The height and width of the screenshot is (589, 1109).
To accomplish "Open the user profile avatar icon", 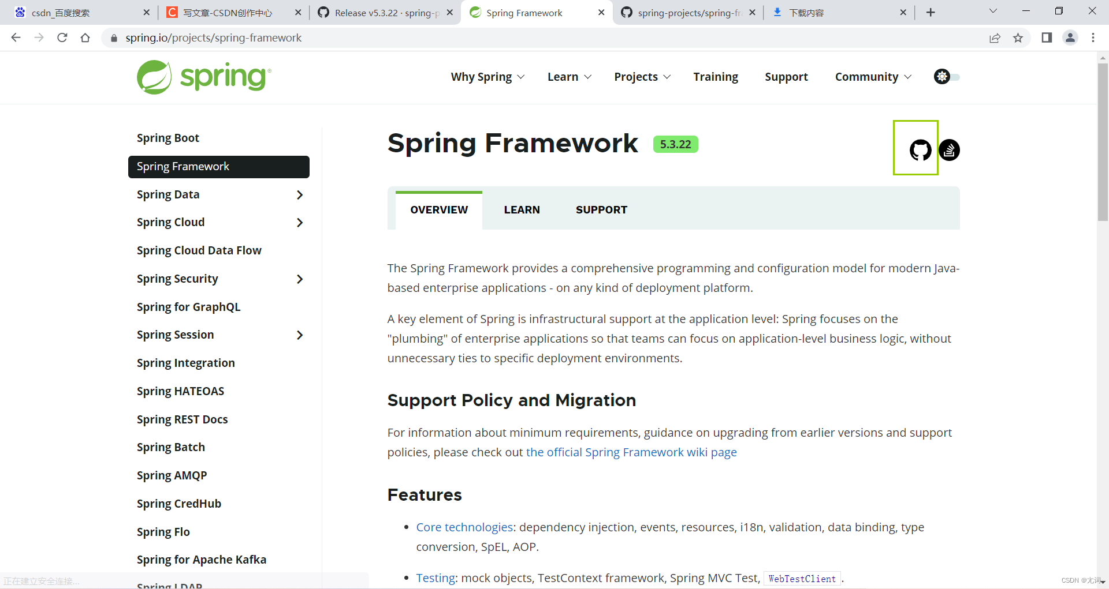I will click(x=1070, y=37).
